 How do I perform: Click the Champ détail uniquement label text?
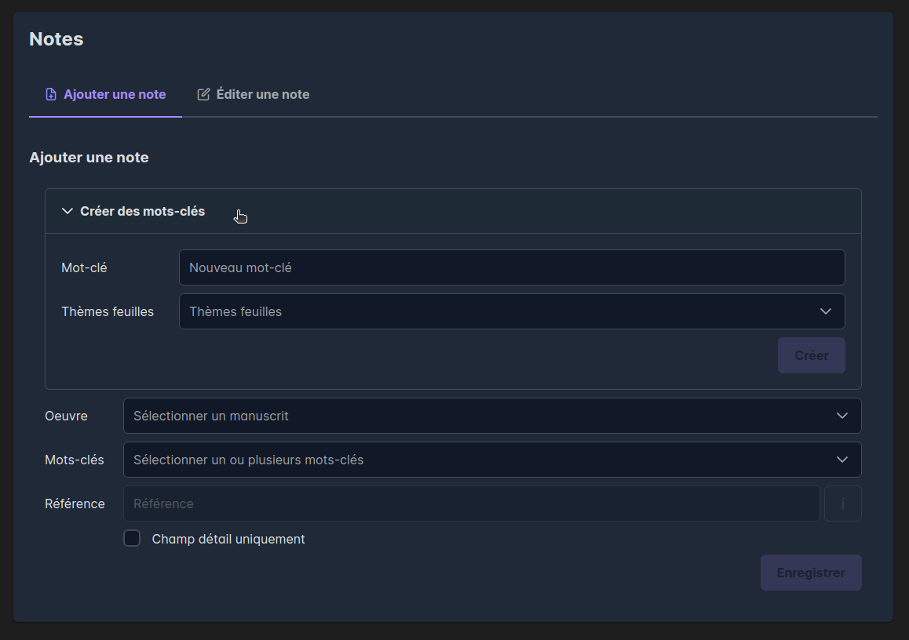tap(228, 539)
